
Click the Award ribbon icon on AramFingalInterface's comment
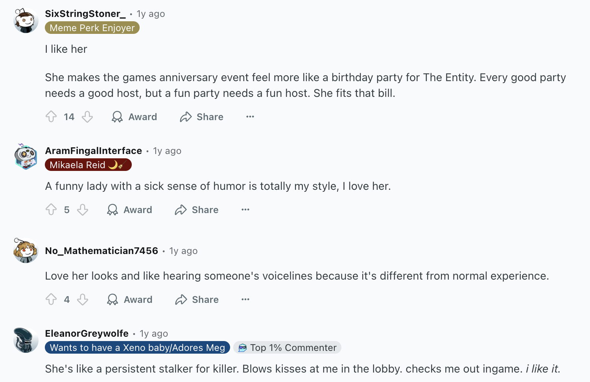pos(112,210)
